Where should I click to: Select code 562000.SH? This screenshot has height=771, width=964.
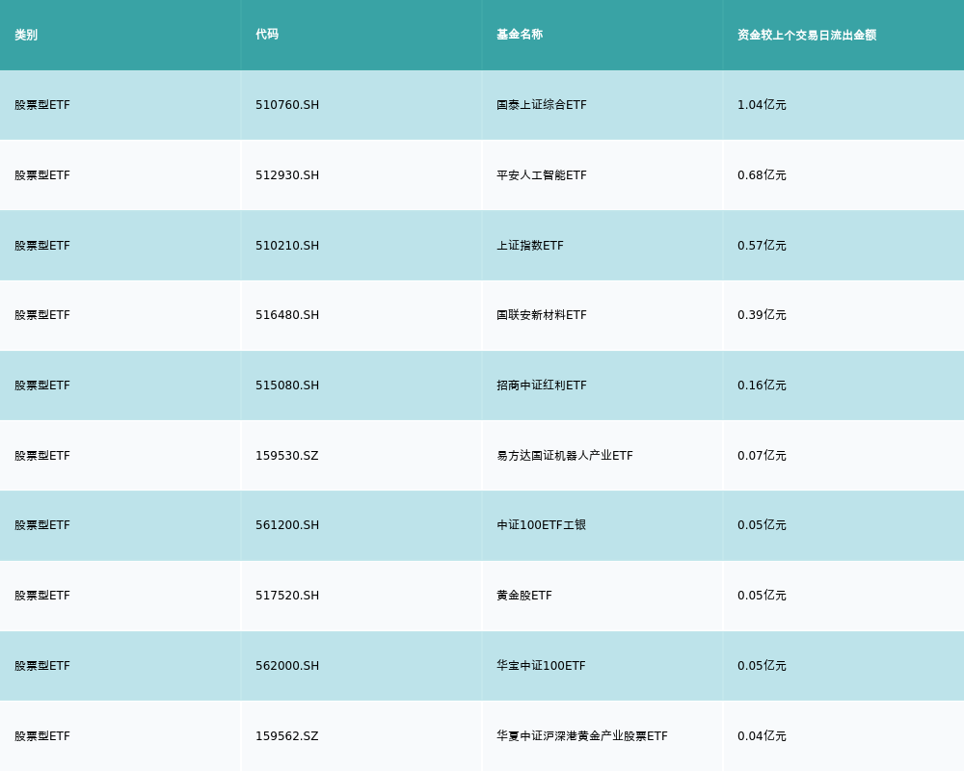tap(287, 666)
